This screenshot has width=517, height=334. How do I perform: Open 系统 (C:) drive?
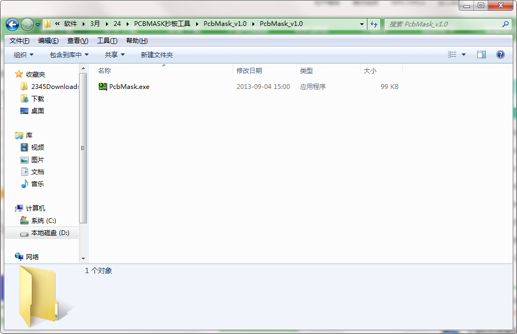(38, 221)
